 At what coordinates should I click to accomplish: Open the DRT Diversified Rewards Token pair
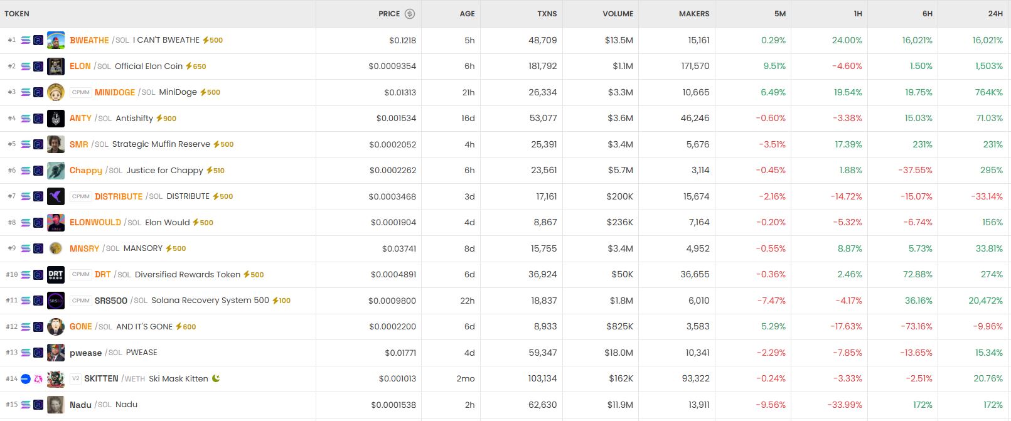pos(168,274)
